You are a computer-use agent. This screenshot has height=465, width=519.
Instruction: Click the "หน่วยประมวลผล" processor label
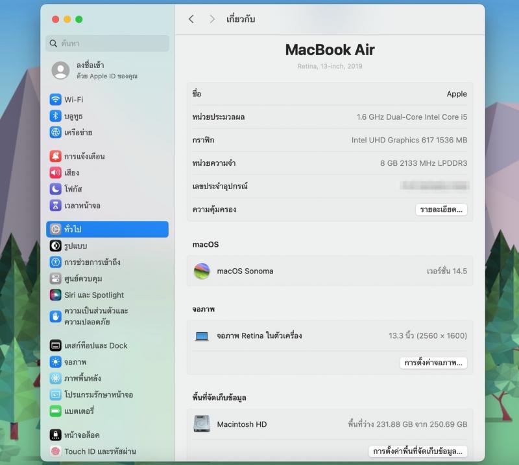(x=219, y=117)
